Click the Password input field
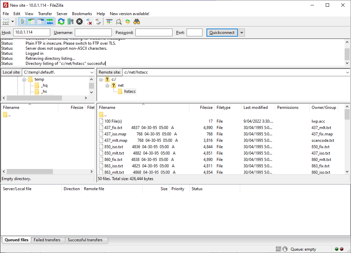Image resolution: width=351 pixels, height=253 pixels. (154, 32)
